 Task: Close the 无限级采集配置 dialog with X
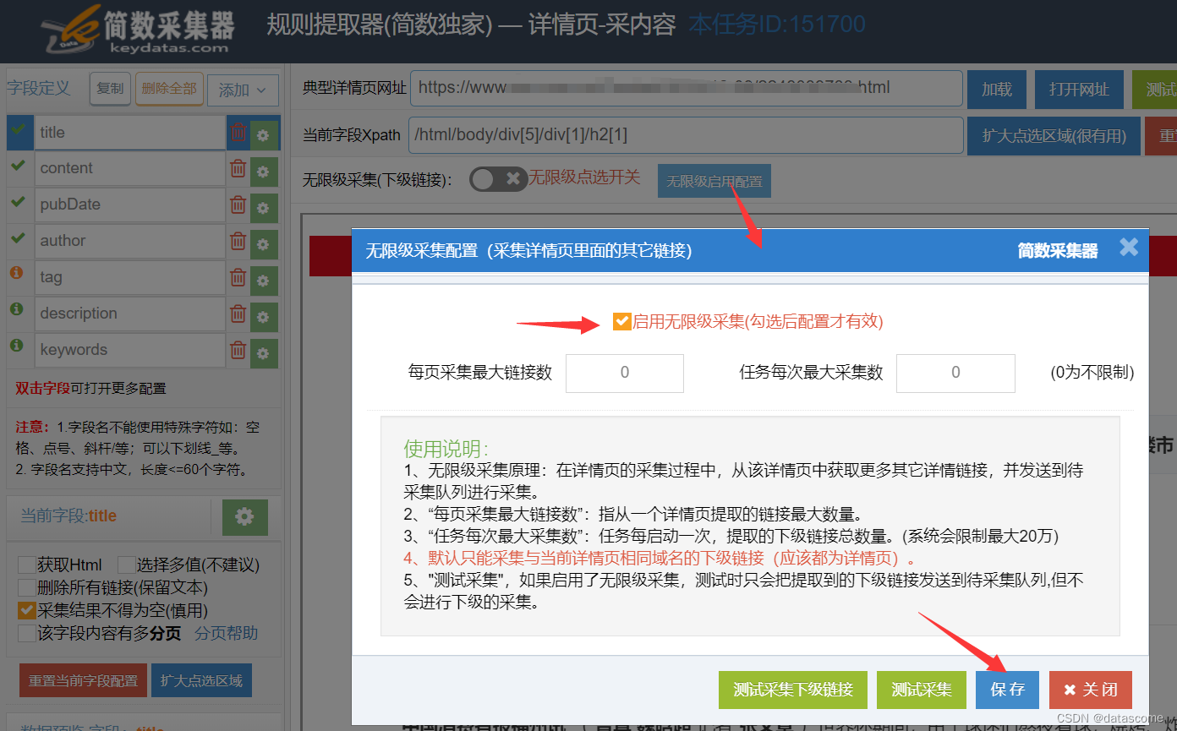tap(1129, 247)
